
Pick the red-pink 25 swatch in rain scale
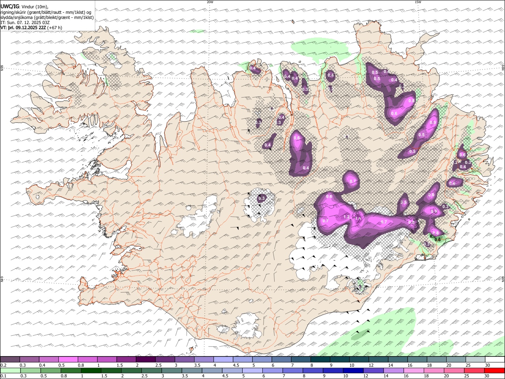pyautogui.click(x=474, y=371)
